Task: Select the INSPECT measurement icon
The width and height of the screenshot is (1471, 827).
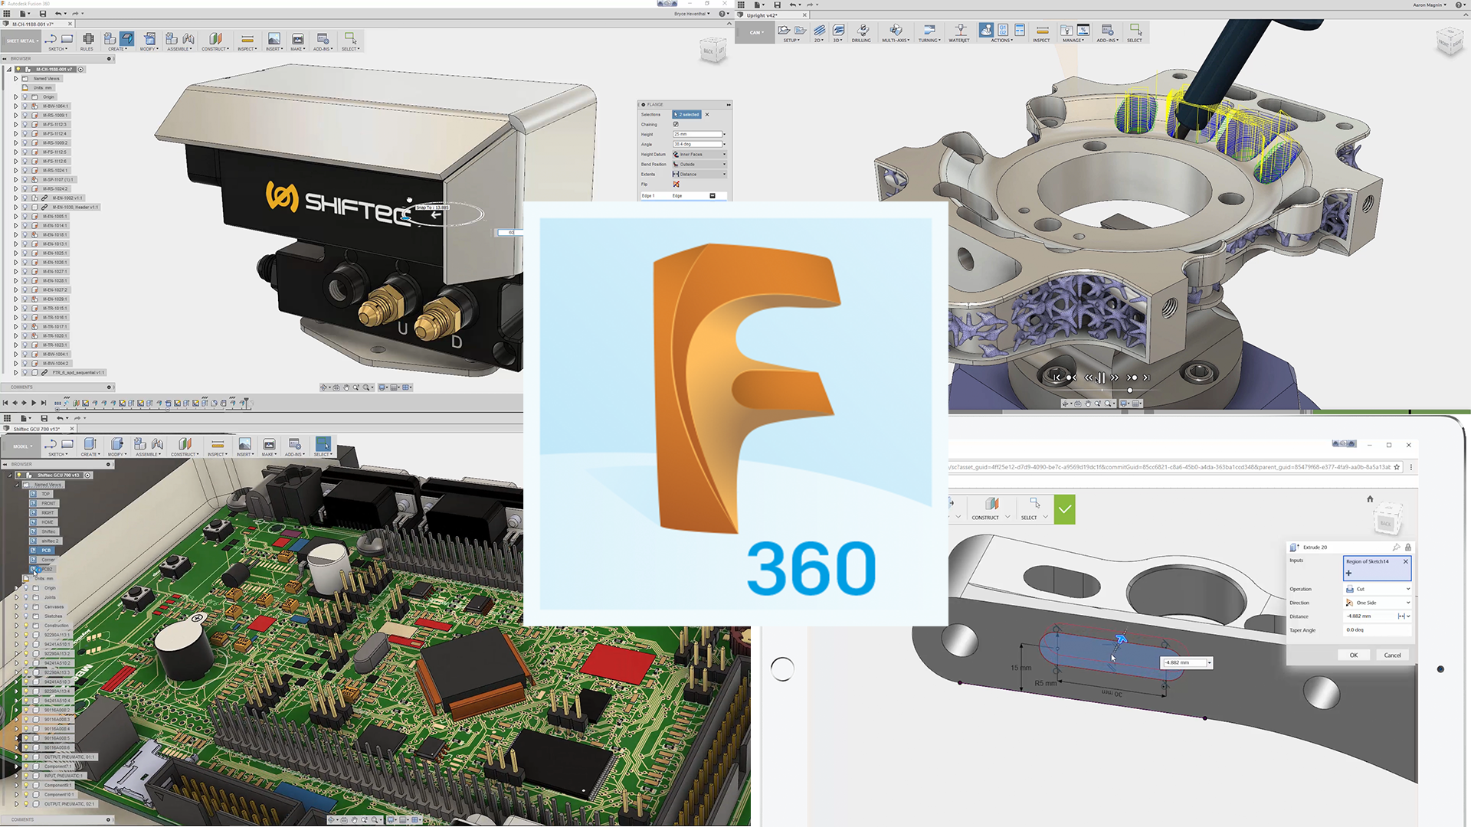Action: click(x=1041, y=32)
